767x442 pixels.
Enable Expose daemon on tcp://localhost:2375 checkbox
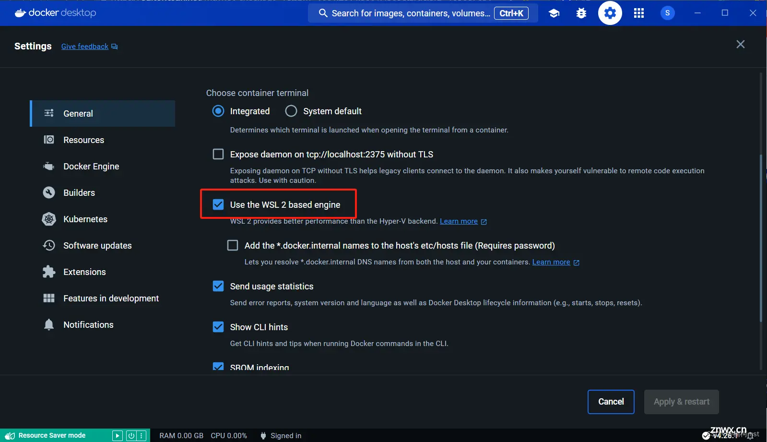click(x=218, y=154)
